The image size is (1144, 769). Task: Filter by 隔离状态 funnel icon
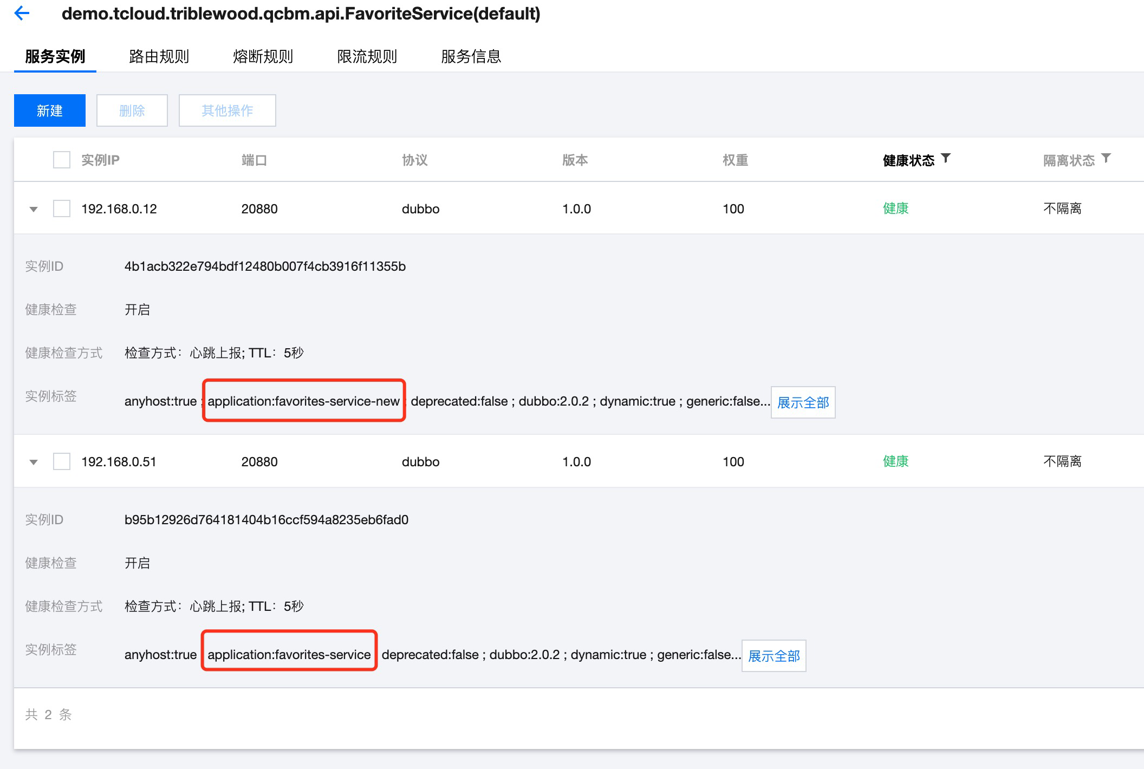[1106, 158]
